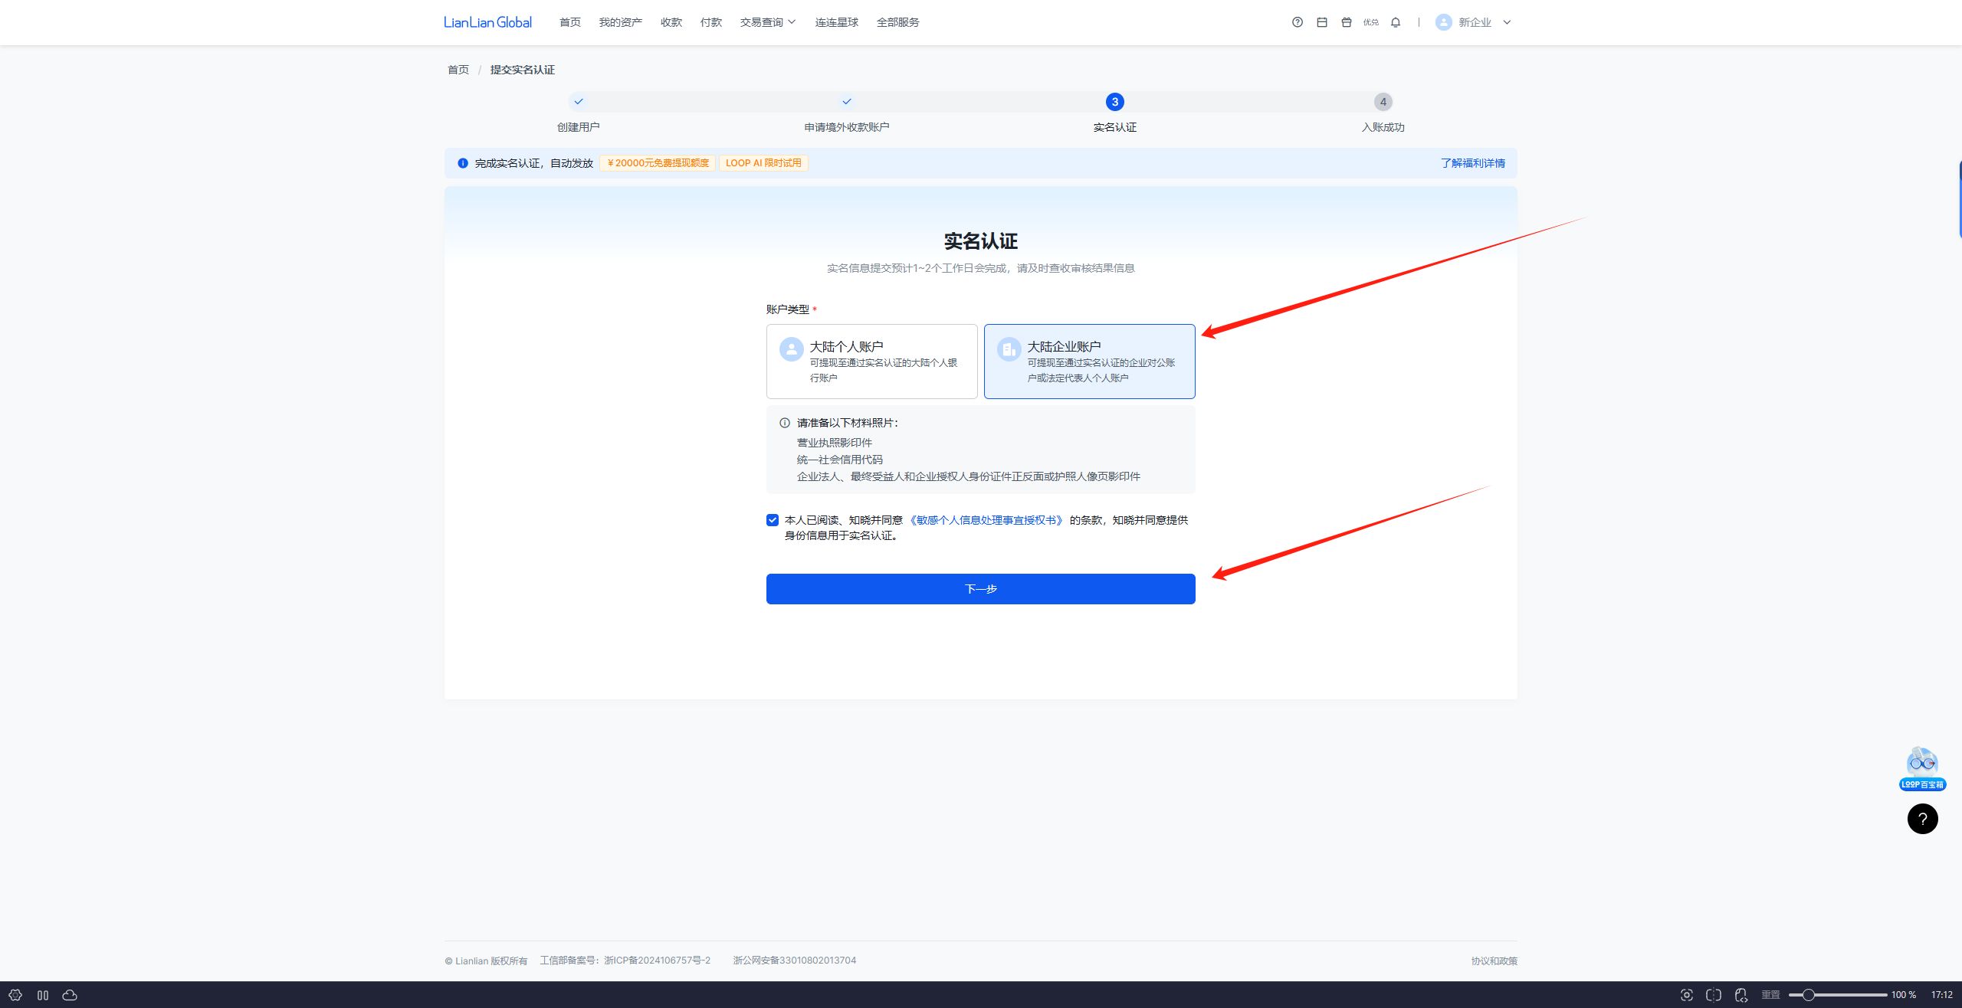Click the ¥20000元免费提现额度 tag
This screenshot has height=1008, width=1962.
coord(658,163)
